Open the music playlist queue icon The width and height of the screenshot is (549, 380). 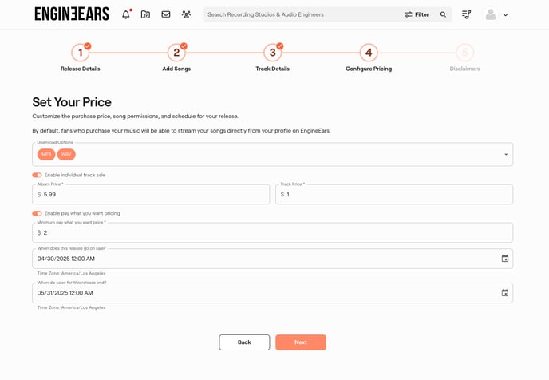[467, 14]
